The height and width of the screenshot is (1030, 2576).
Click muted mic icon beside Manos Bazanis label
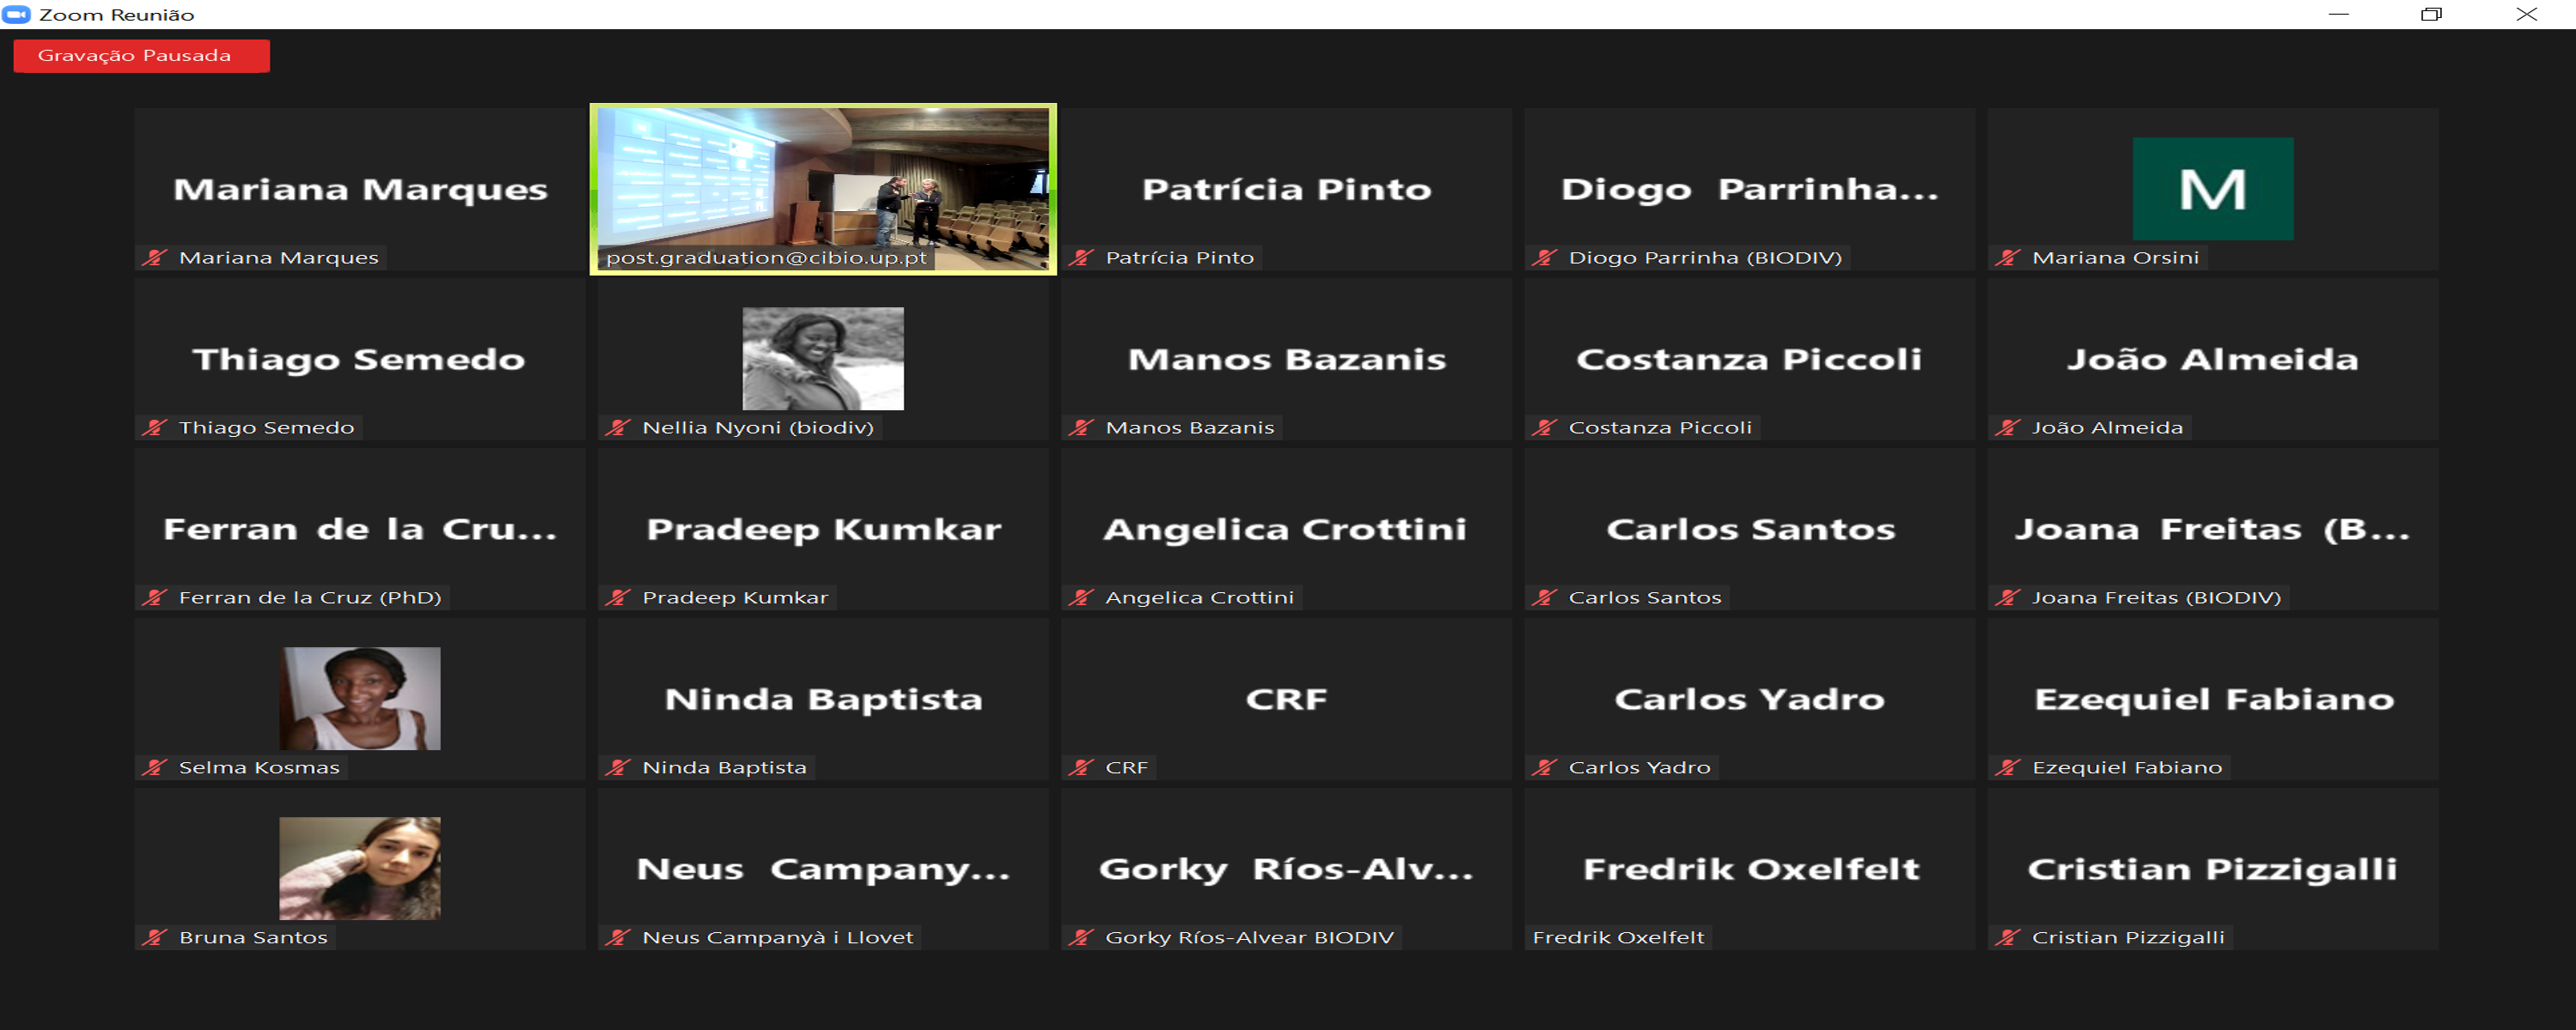click(x=1081, y=427)
